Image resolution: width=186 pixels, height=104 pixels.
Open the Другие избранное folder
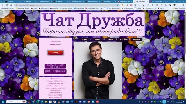point(178,8)
